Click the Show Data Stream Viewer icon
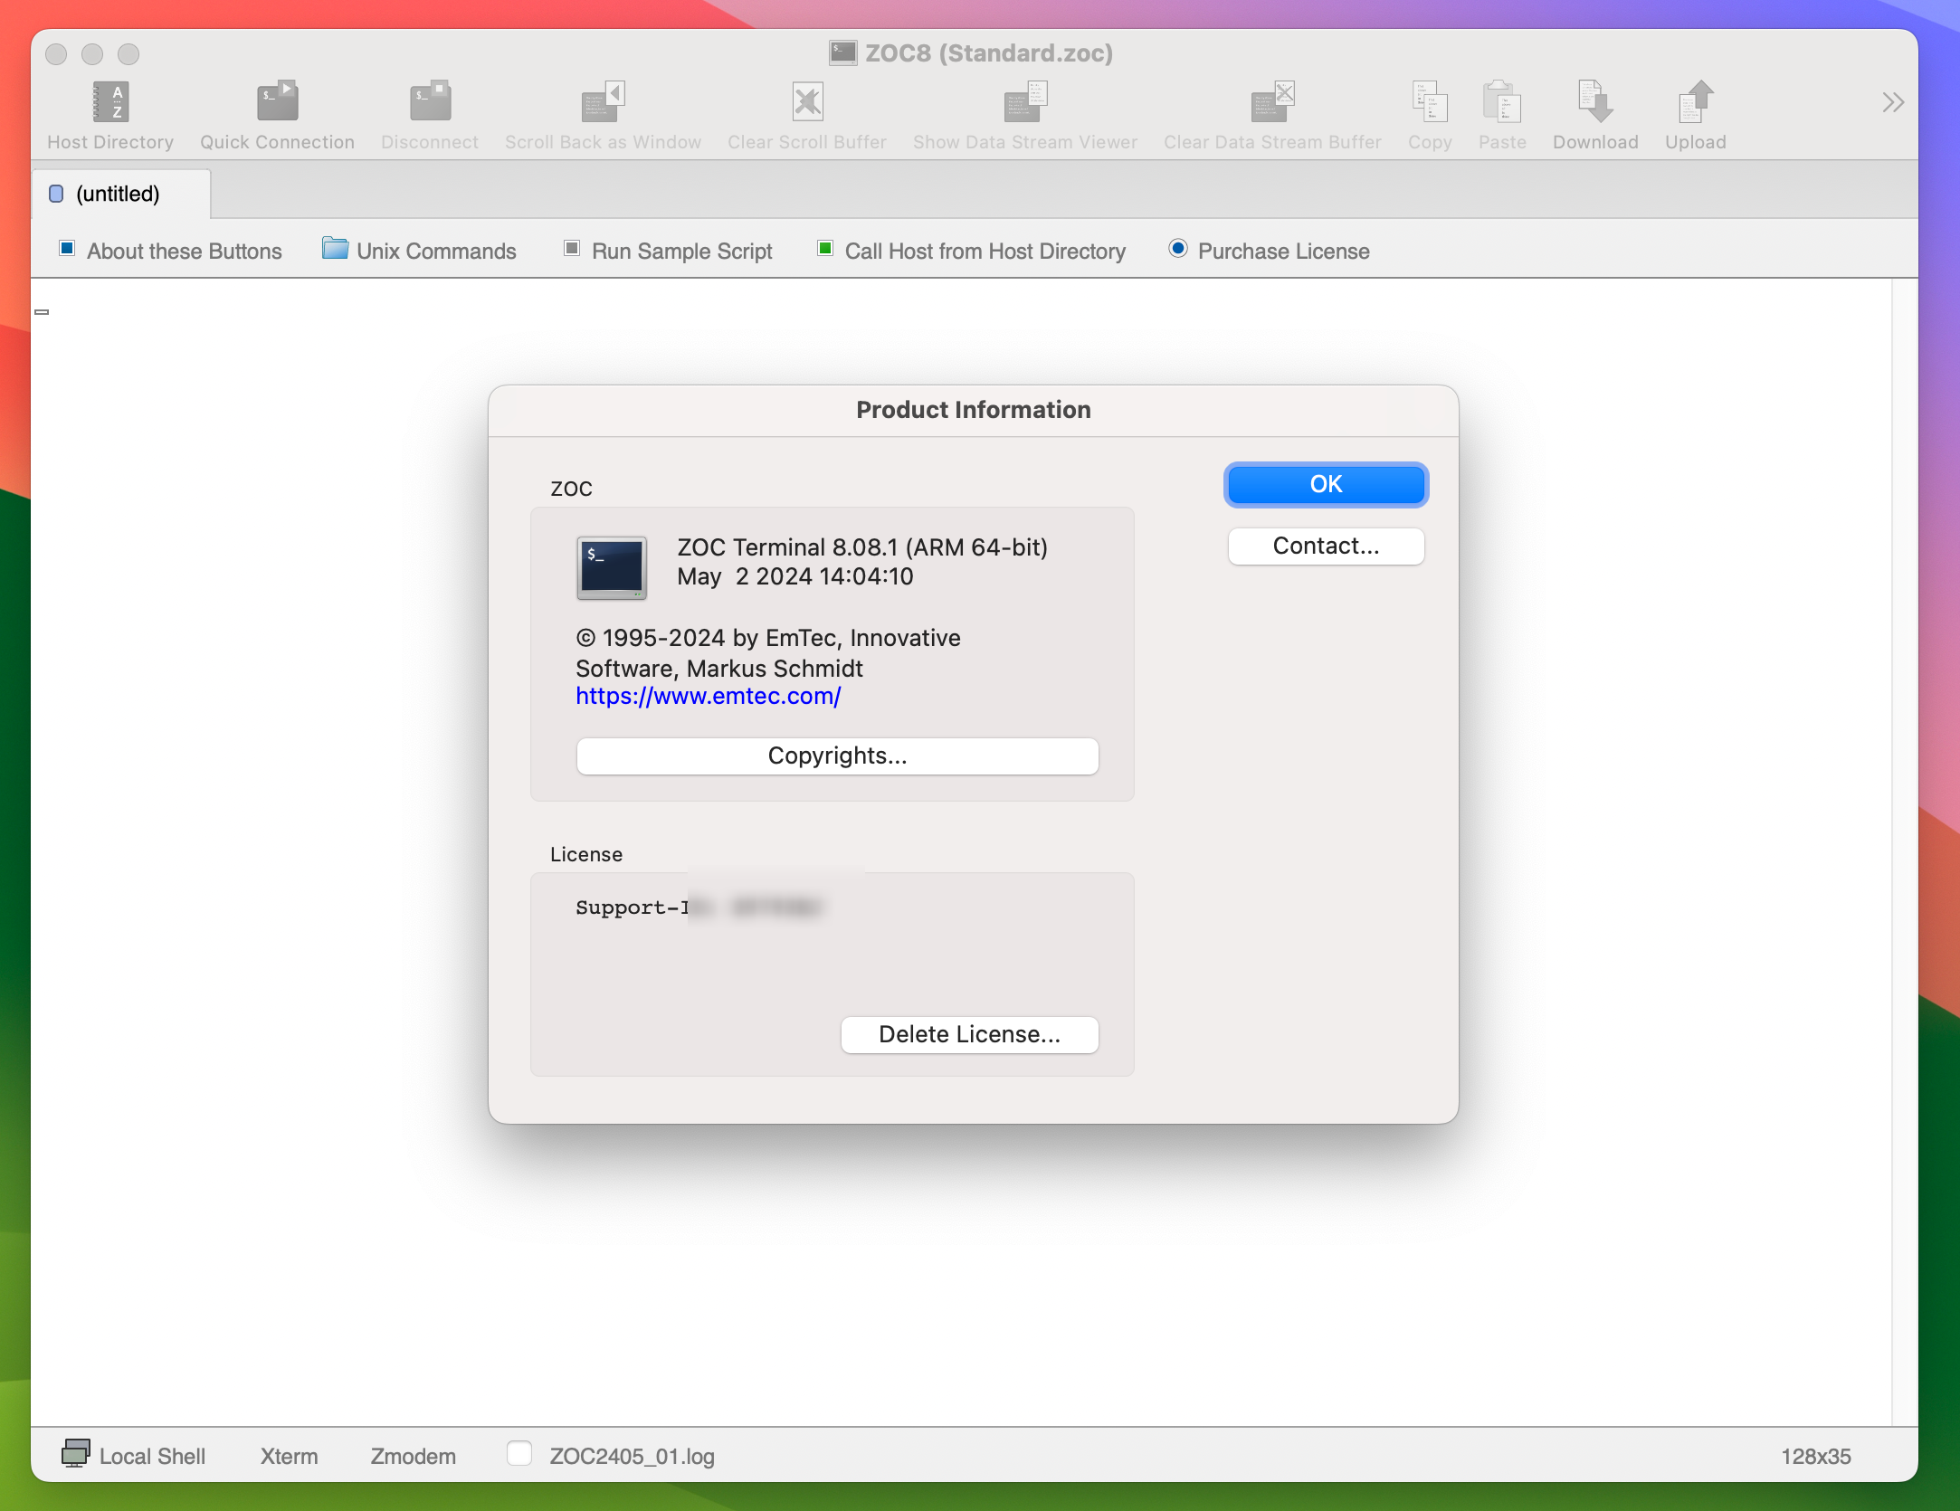The height and width of the screenshot is (1511, 1960). coord(1022,103)
